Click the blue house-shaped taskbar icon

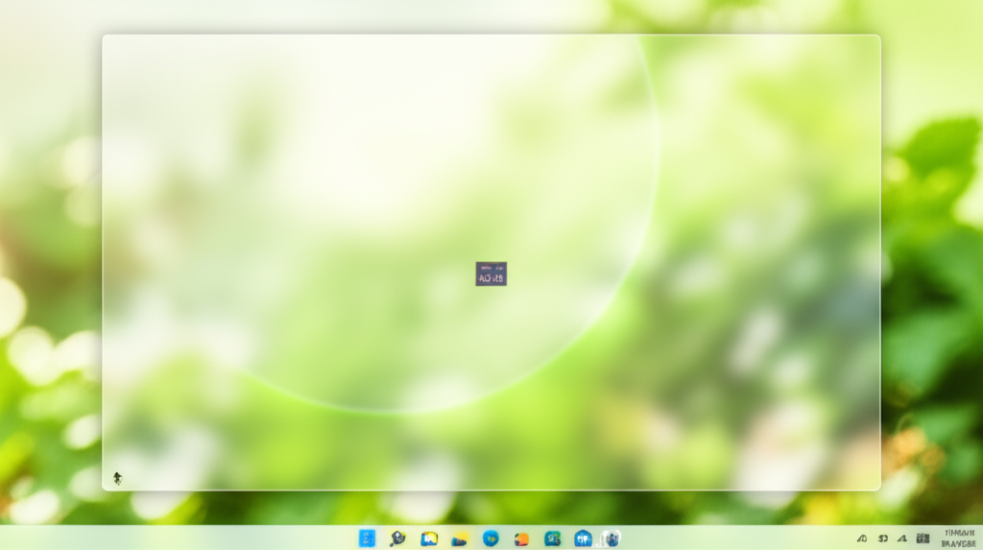[x=583, y=538]
